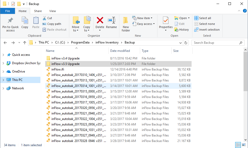This screenshot has width=248, height=148.
Task: Cut the selected item
Action: pyautogui.click(x=48, y=18)
